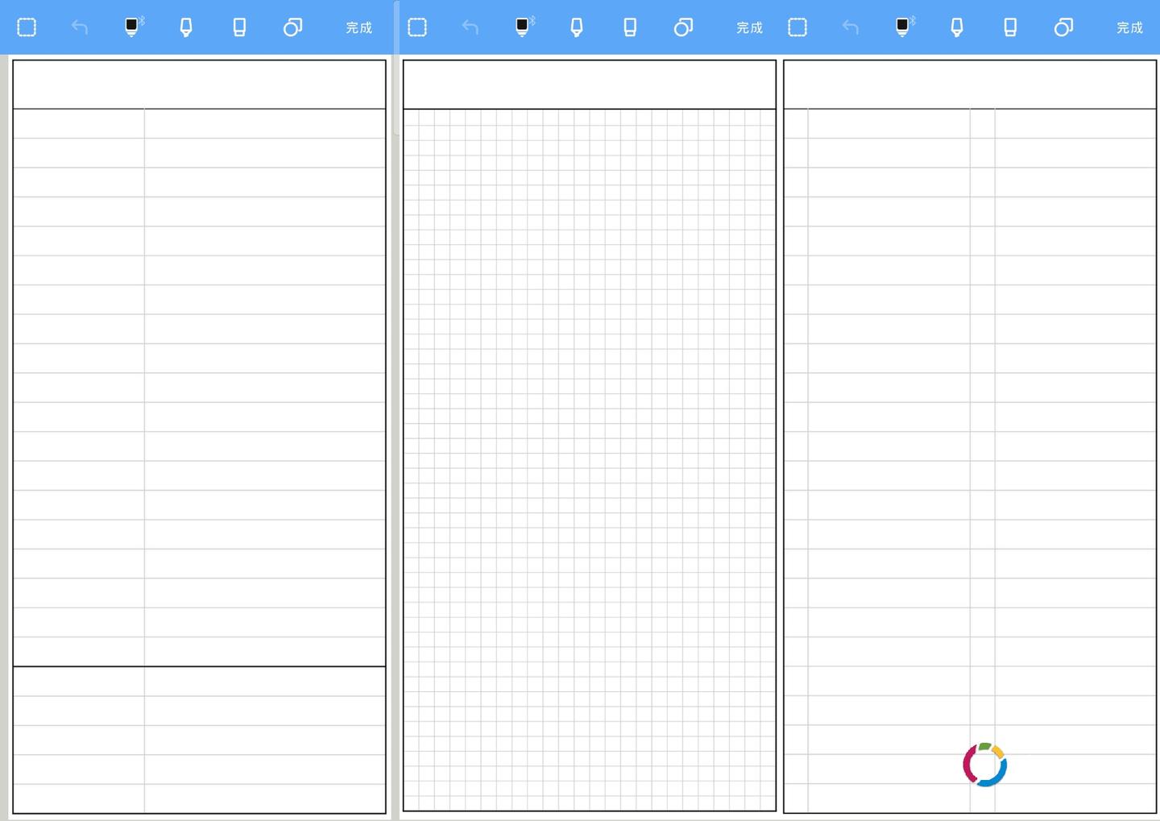Undo last stroke in the left lined-page panel
The image size is (1160, 821).
tap(80, 27)
